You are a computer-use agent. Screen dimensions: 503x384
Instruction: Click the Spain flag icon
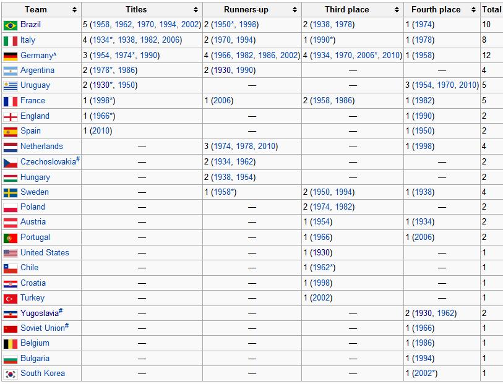pyautogui.click(x=11, y=132)
